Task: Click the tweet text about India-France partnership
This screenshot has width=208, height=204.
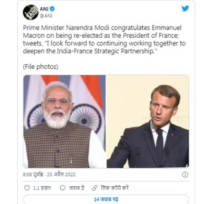Action: [104, 39]
